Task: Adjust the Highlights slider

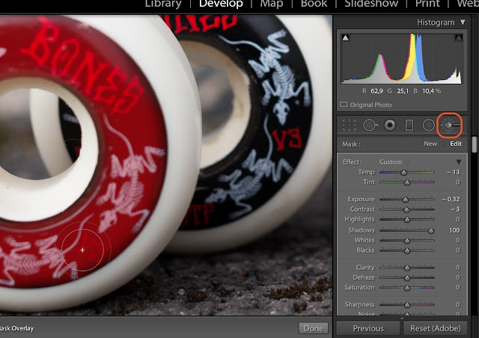Action: tap(407, 220)
